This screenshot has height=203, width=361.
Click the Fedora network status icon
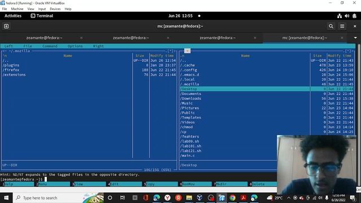340,16
